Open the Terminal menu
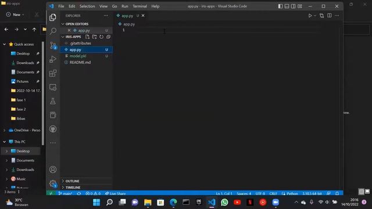This screenshot has height=209, width=372. point(139,6)
